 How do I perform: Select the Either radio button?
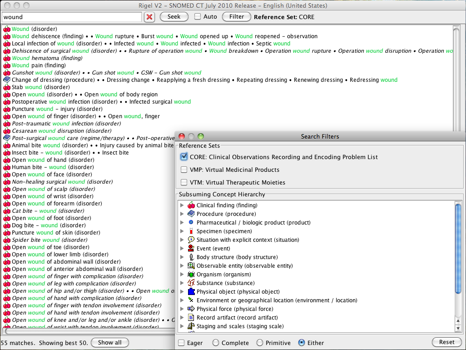pyautogui.click(x=301, y=343)
